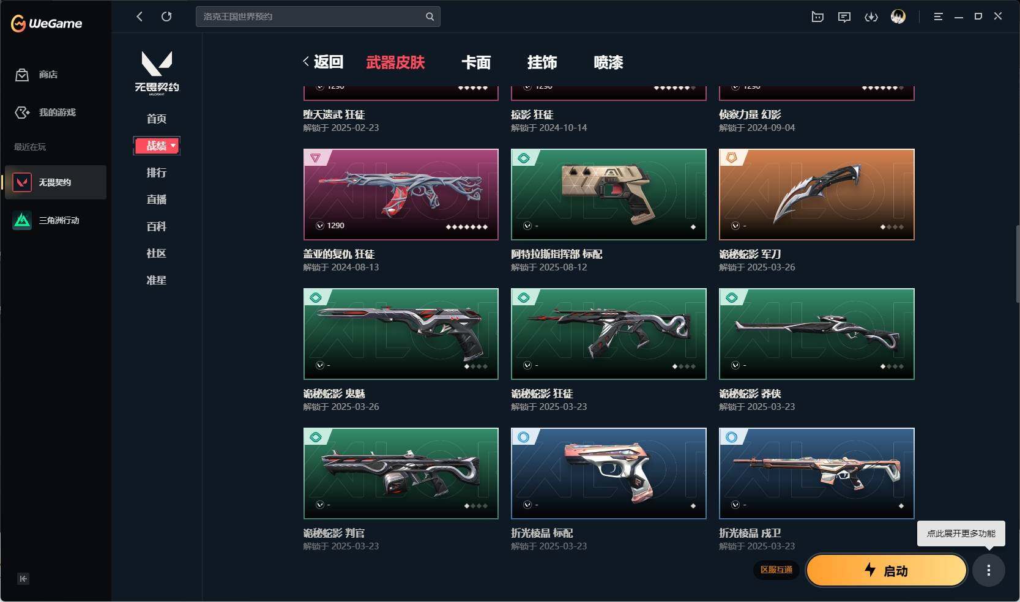The image size is (1020, 602).
Task: Collapse the left sidebar icon
Action: (23, 579)
